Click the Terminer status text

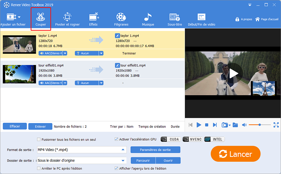pos(129,53)
